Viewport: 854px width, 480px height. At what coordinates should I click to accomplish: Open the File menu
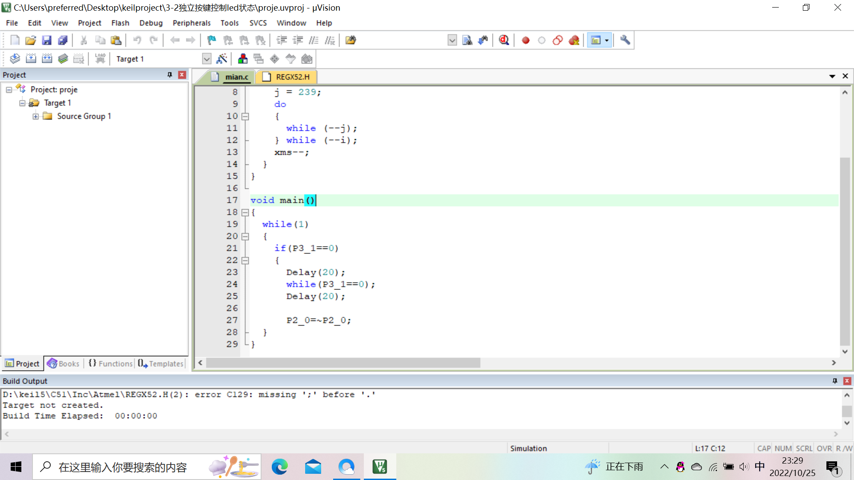(12, 23)
